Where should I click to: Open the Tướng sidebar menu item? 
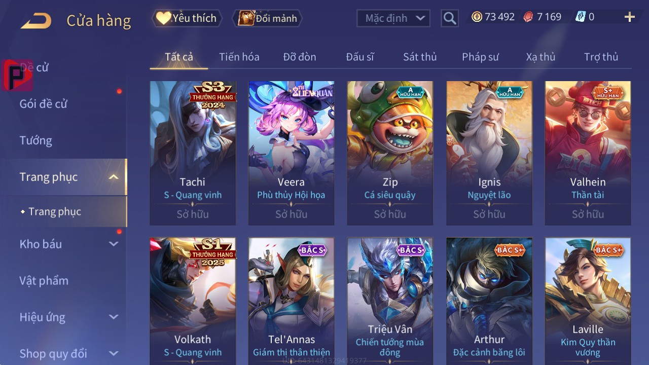pyautogui.click(x=35, y=140)
